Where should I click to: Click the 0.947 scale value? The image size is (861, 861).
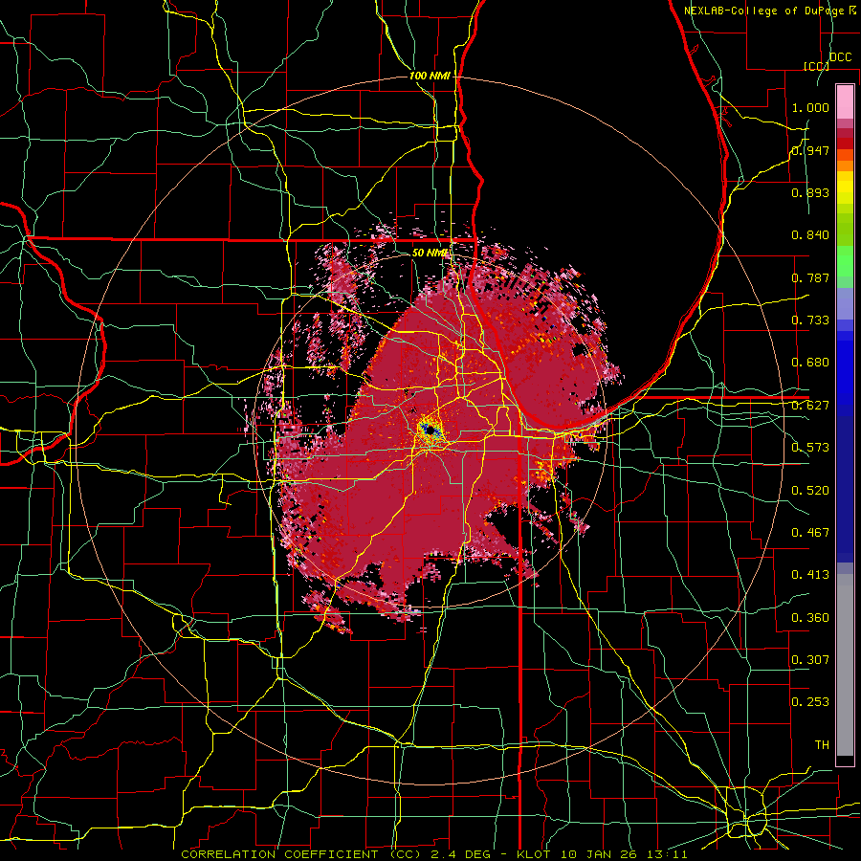coord(810,150)
